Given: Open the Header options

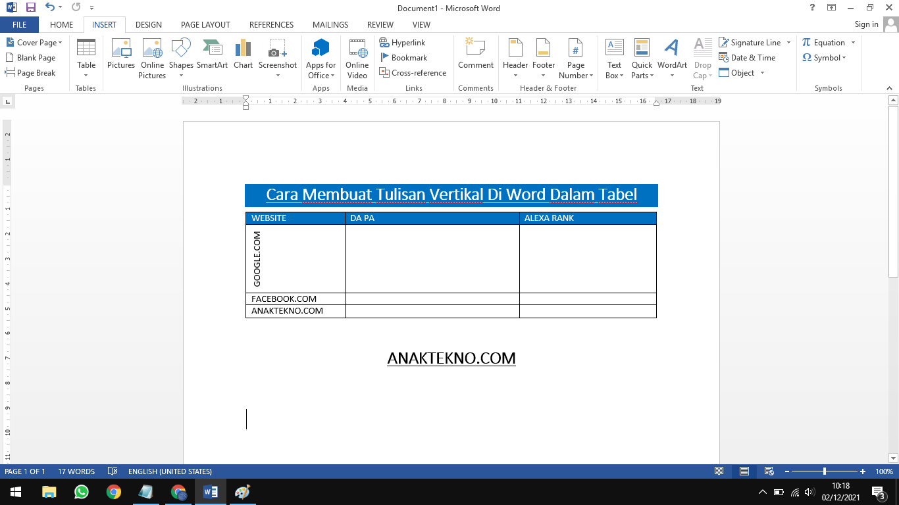Looking at the screenshot, I should (x=515, y=59).
